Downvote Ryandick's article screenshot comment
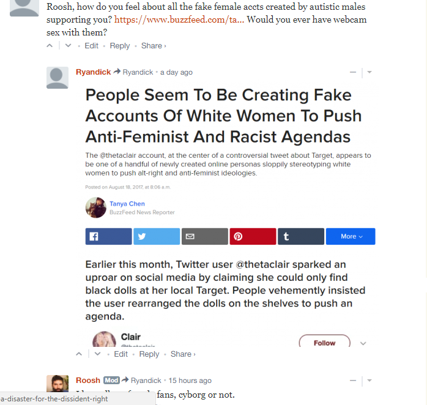427x405 pixels. pos(97,354)
